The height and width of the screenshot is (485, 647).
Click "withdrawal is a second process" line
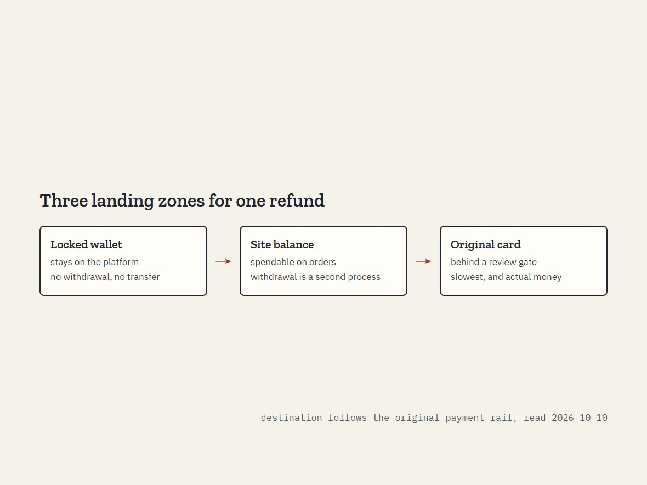point(315,277)
